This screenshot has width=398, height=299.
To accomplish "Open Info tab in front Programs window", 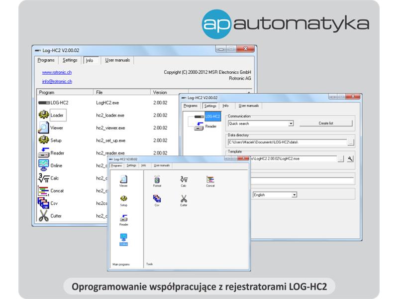I will point(144,165).
